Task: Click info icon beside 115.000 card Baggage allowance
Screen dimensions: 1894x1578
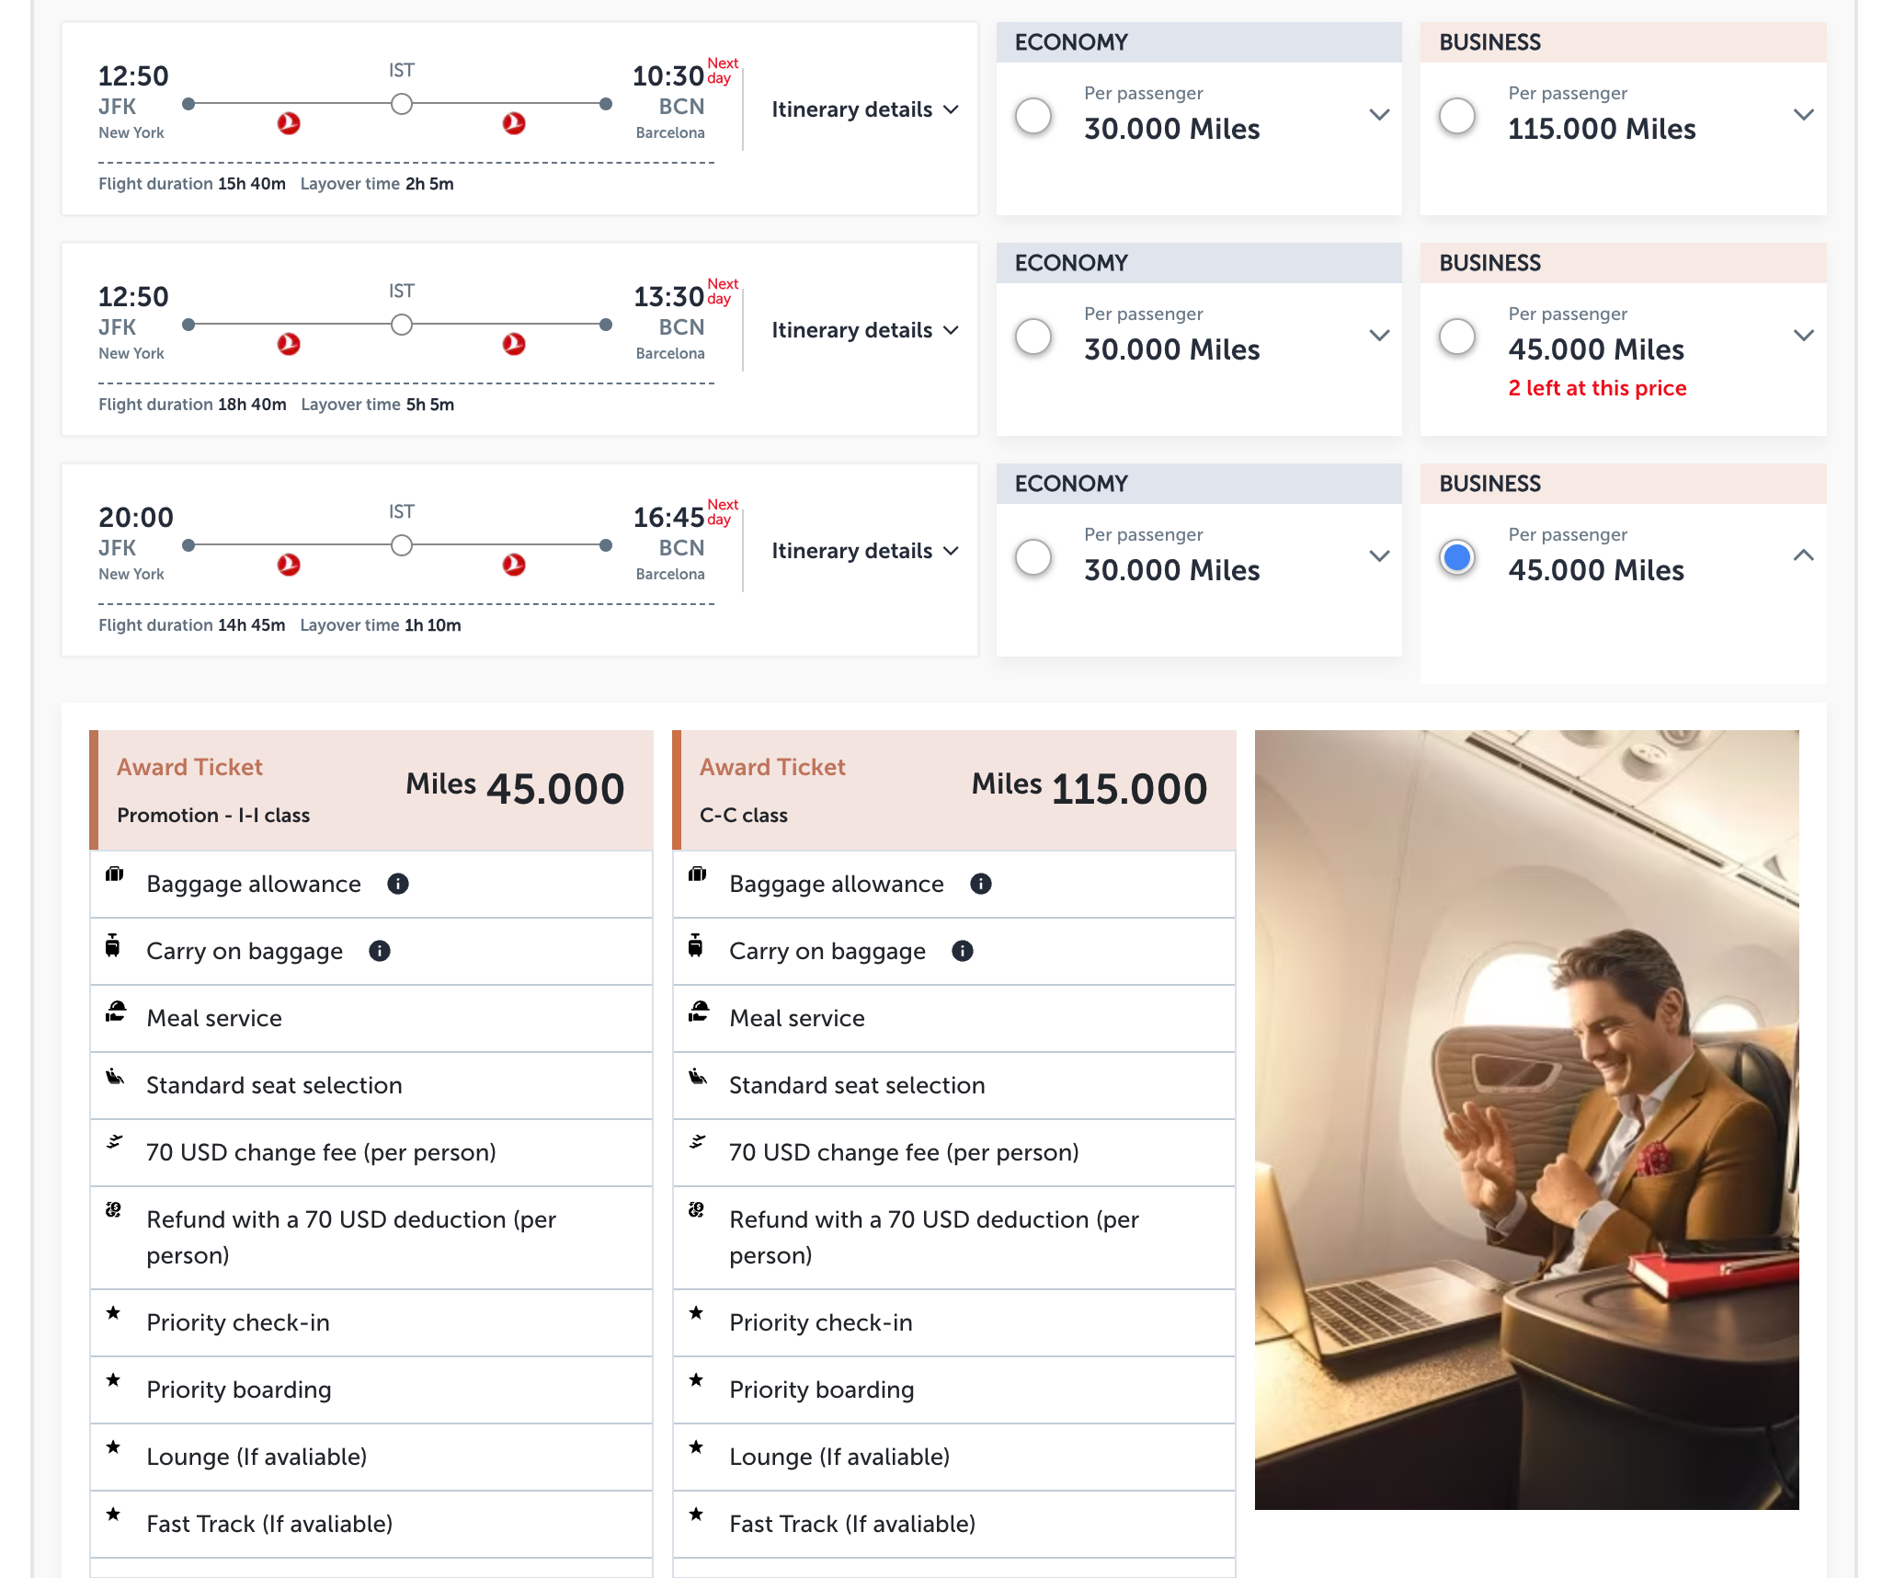Action: (980, 884)
